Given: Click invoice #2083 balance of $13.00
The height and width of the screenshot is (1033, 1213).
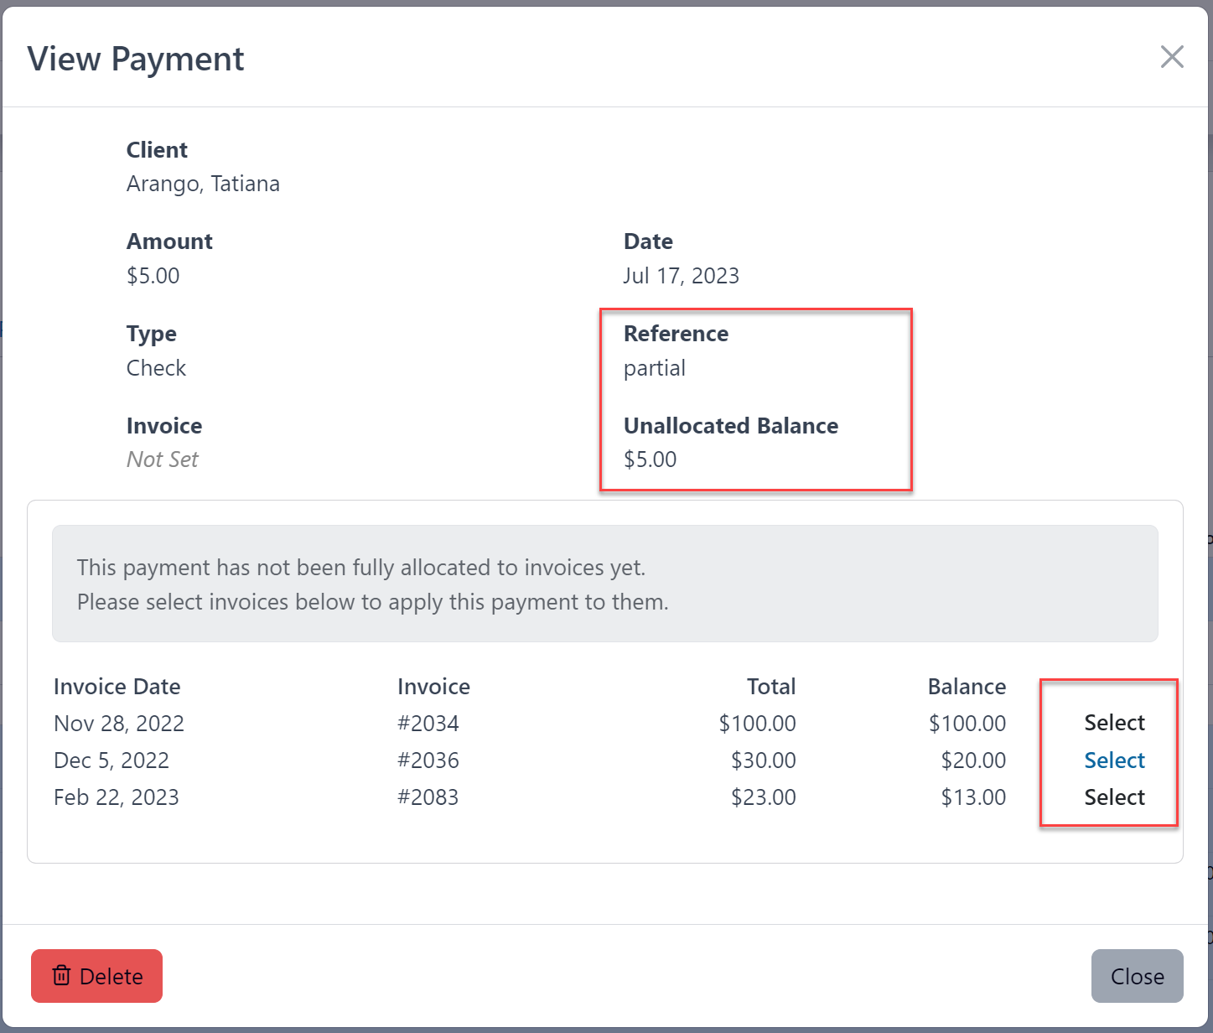Looking at the screenshot, I should click(973, 797).
